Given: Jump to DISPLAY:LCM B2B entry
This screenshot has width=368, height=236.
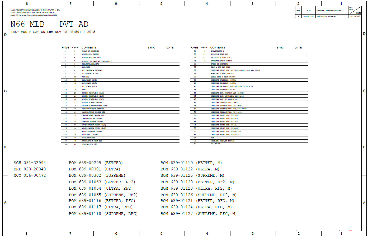Looking at the screenshot, I should tap(90, 144).
